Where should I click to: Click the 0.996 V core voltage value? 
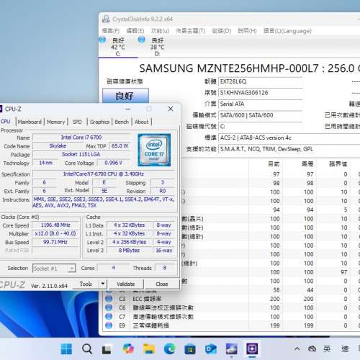coord(113,163)
